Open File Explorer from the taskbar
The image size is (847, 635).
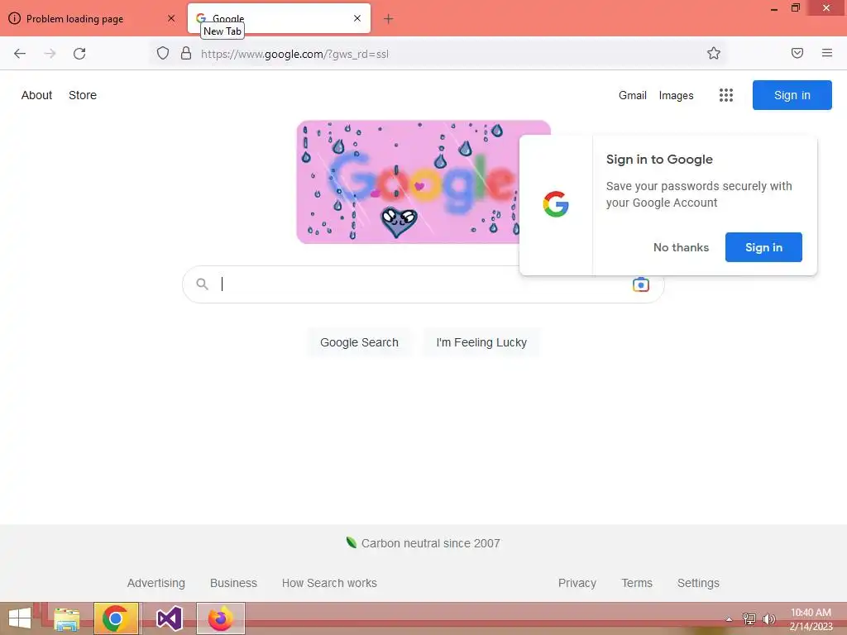tap(67, 618)
